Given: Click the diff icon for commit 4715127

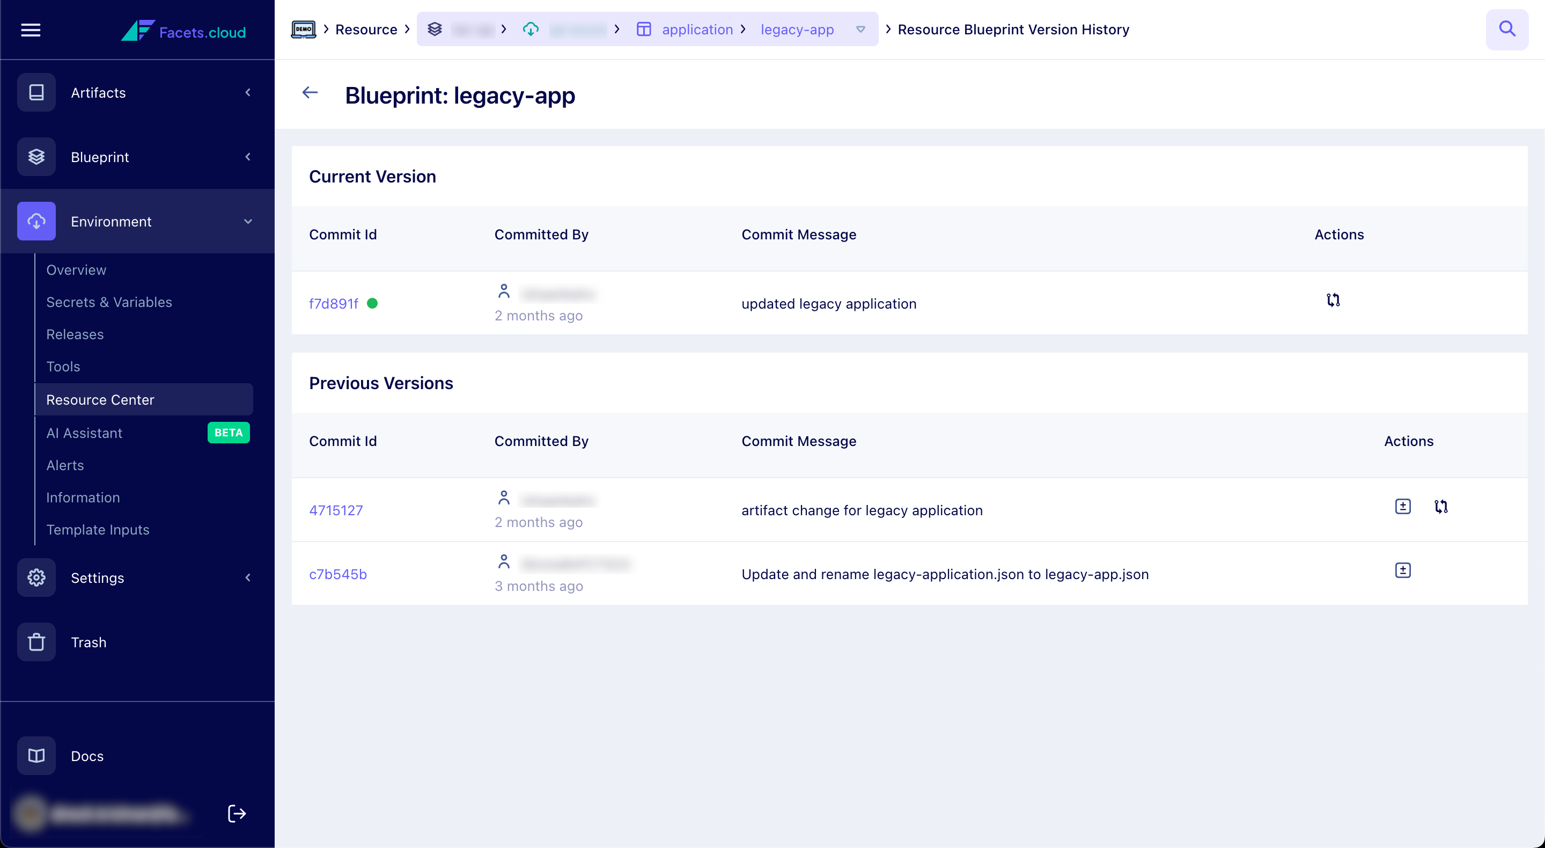Looking at the screenshot, I should pyautogui.click(x=1402, y=507).
